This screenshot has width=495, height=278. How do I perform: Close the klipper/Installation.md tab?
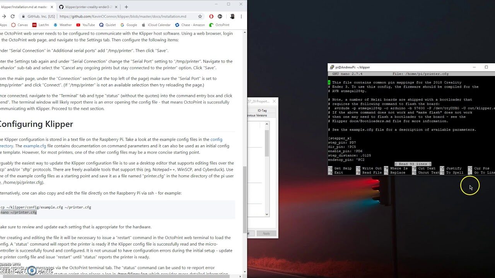point(52,7)
